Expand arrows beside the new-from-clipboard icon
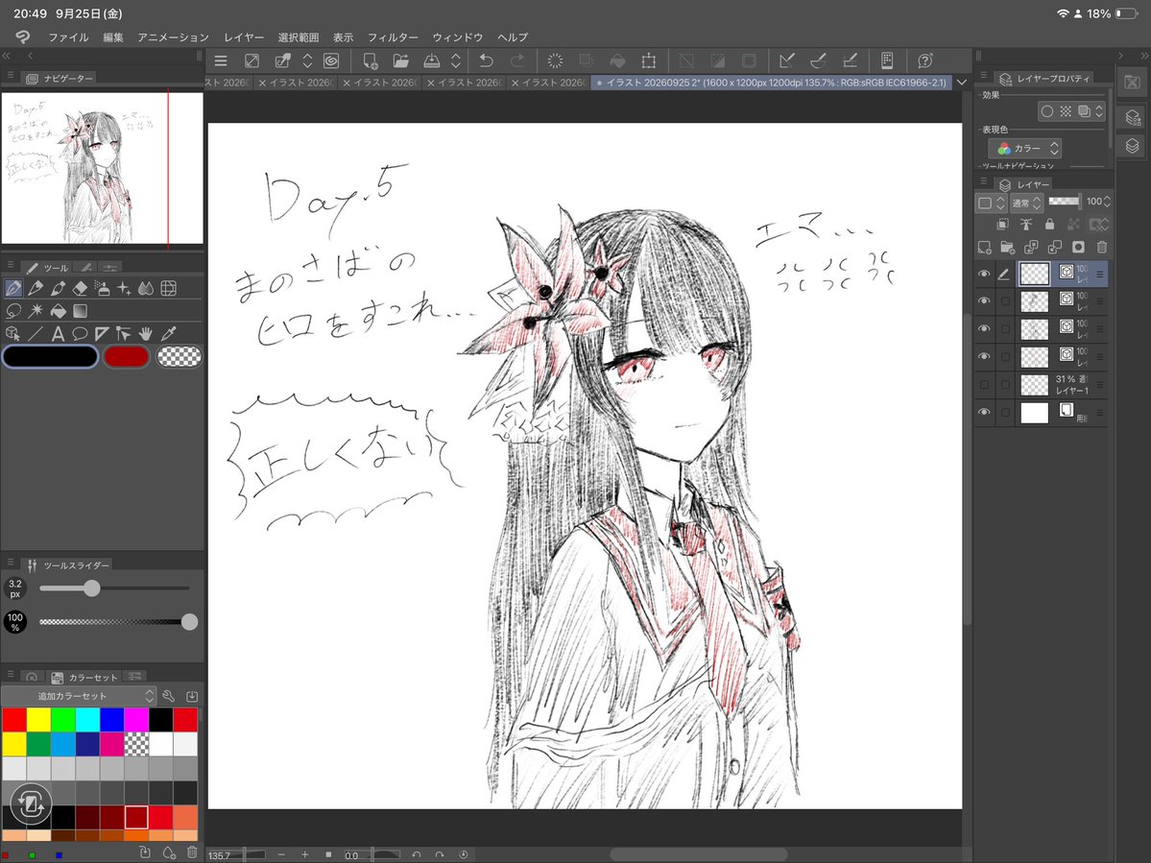The width and height of the screenshot is (1151, 863). click(x=307, y=60)
